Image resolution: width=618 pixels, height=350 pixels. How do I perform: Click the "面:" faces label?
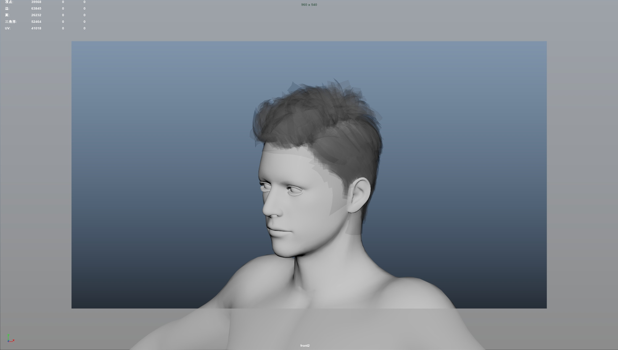[x=7, y=15]
